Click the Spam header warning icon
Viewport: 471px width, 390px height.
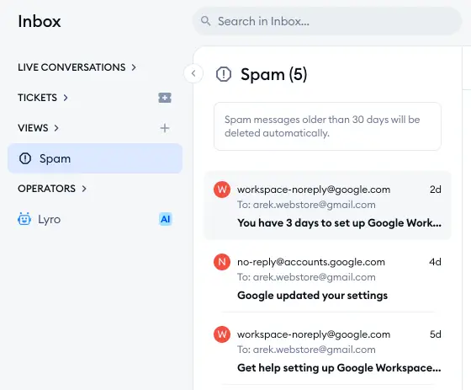pos(224,74)
